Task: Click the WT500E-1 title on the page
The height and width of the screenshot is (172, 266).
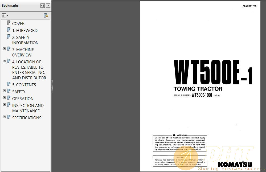Action: [x=213, y=72]
